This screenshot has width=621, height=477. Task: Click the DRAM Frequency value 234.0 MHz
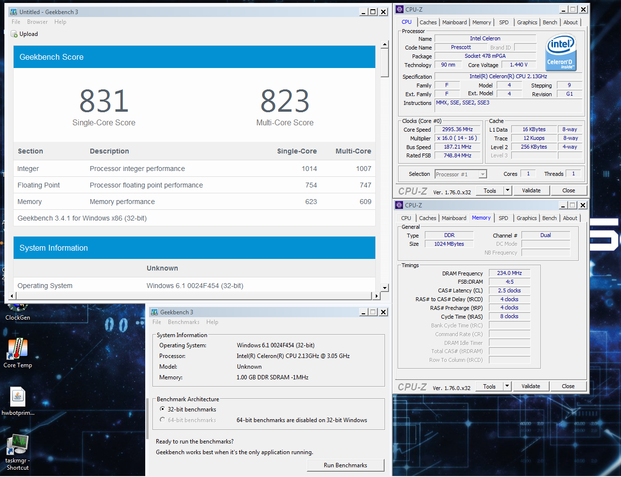click(509, 273)
